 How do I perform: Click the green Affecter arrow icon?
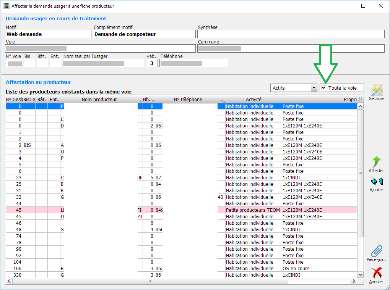(x=376, y=161)
